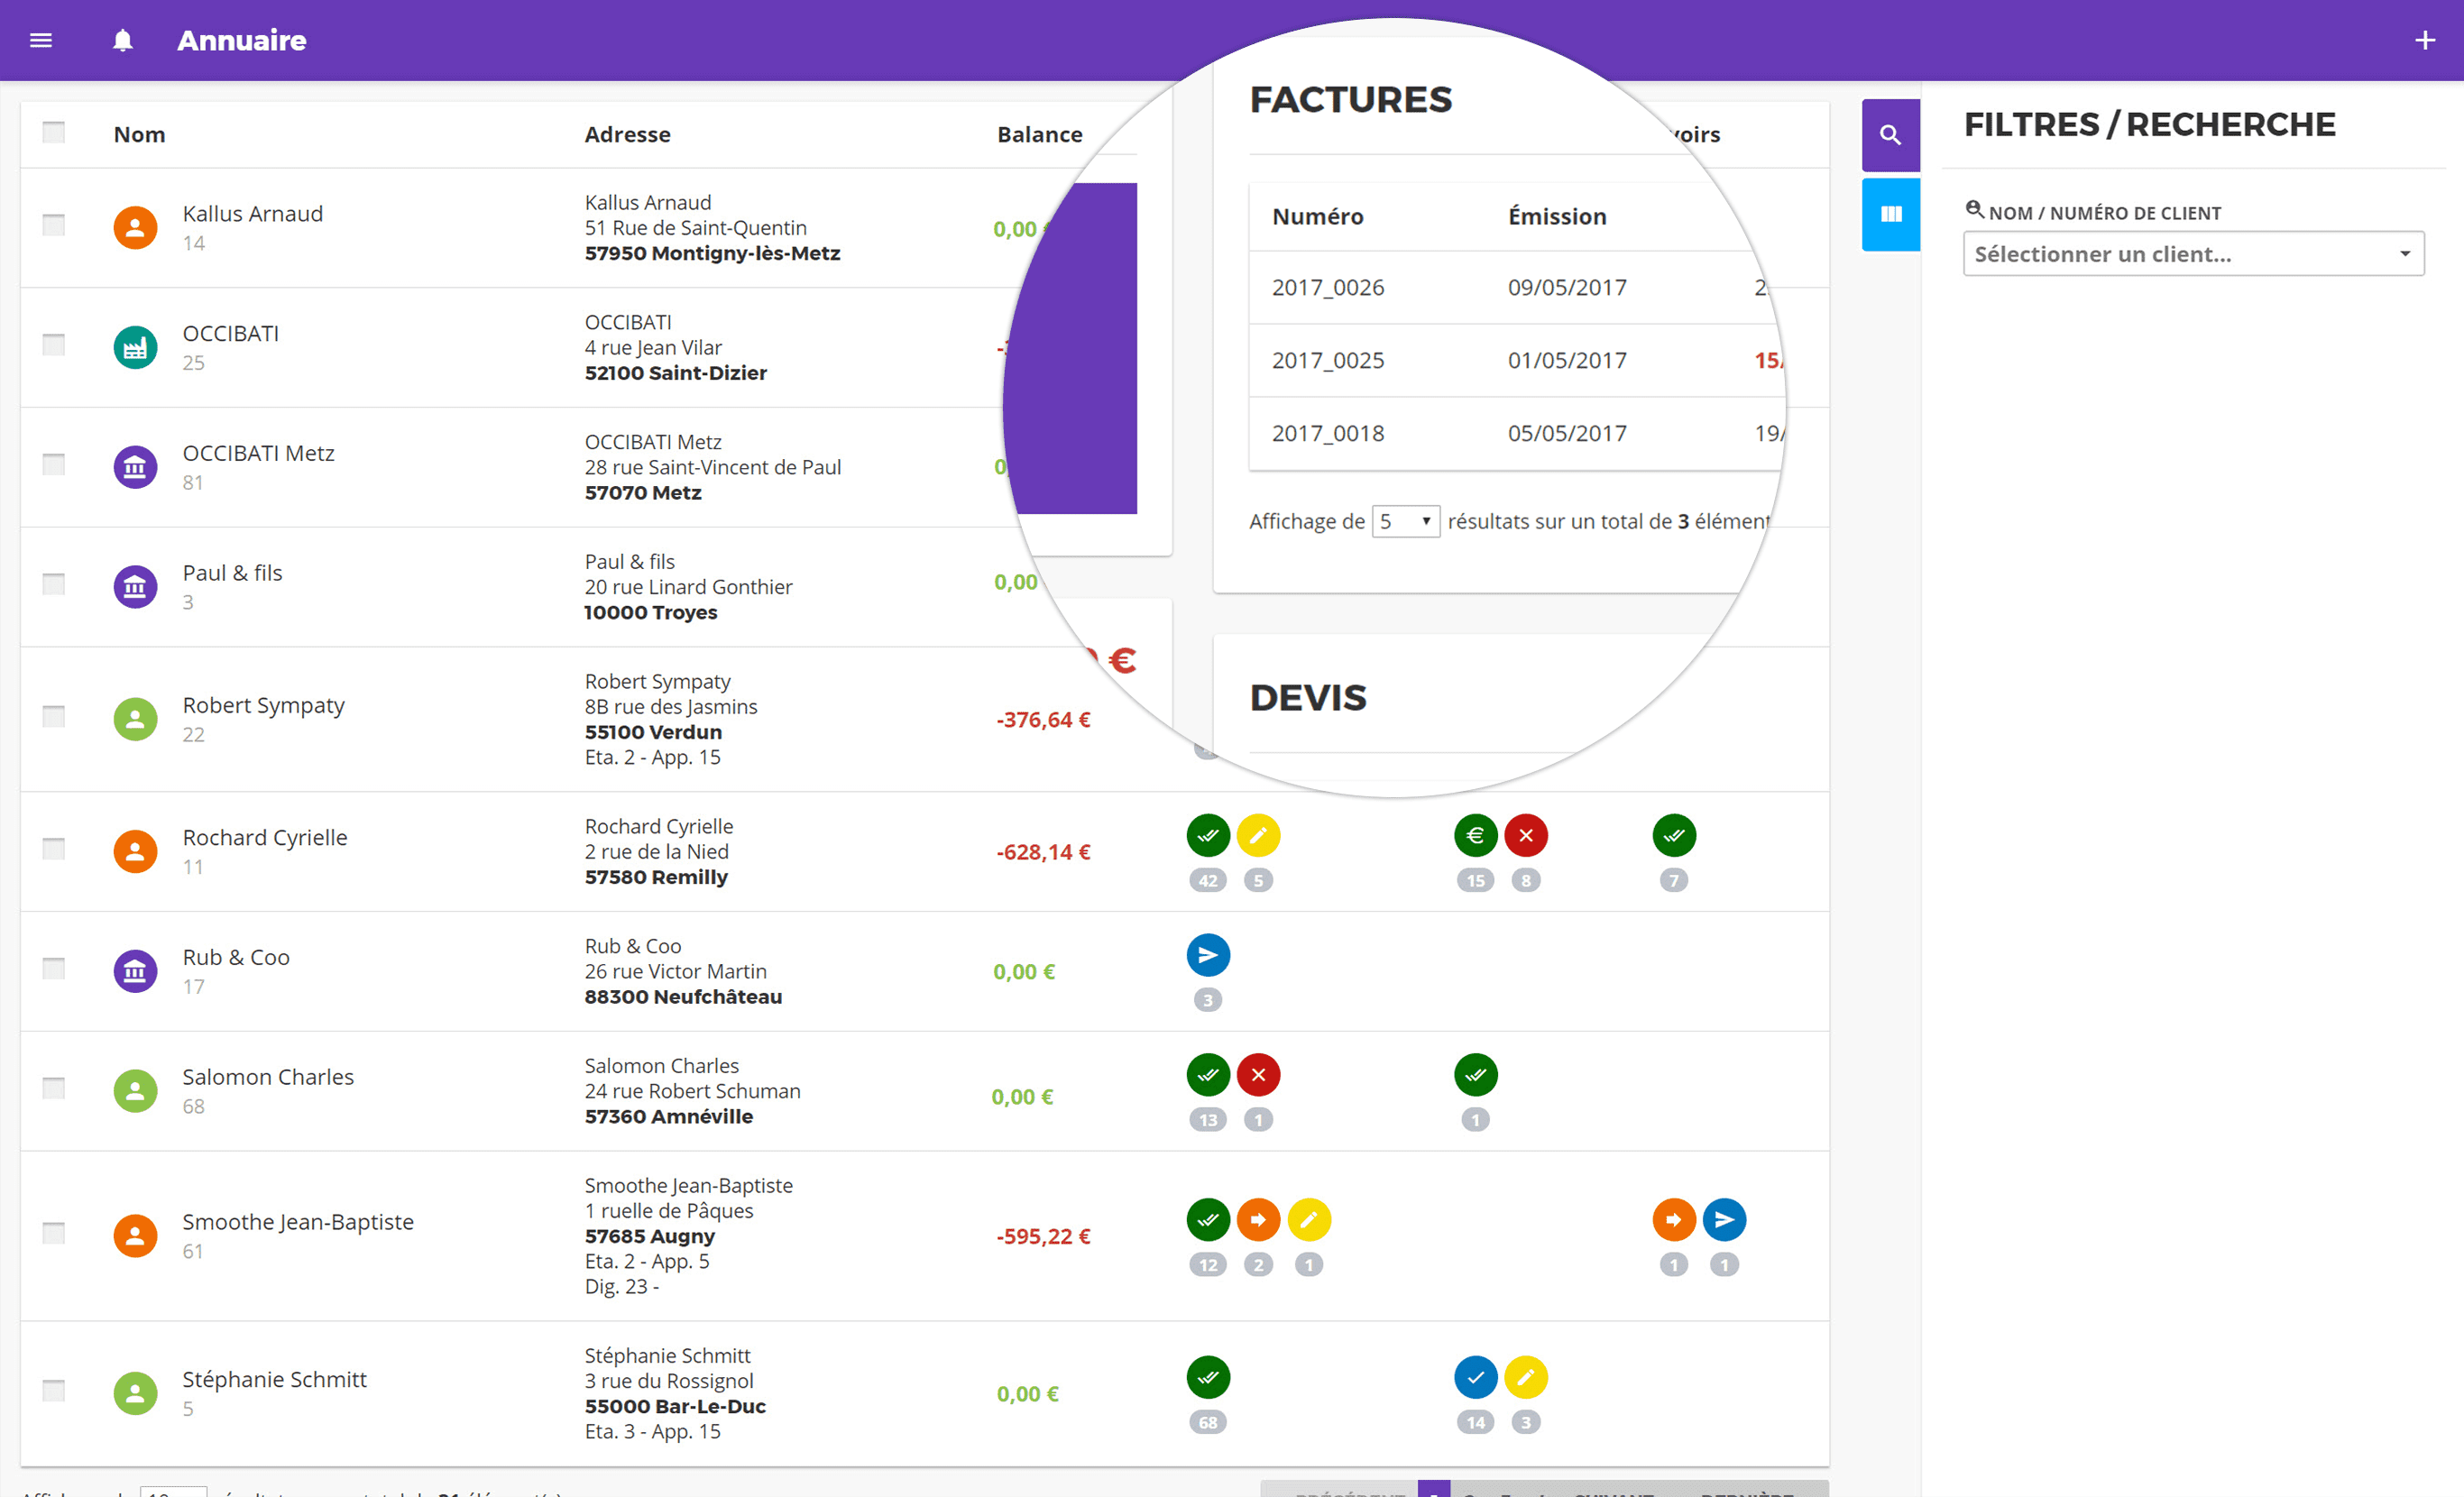Click the purple bank avatar of OCCIBATI Metz
Image resolution: width=2464 pixels, height=1497 pixels.
click(x=135, y=467)
